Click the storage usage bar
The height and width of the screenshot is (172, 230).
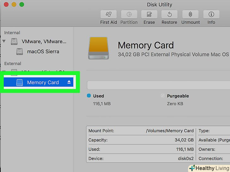point(158,85)
